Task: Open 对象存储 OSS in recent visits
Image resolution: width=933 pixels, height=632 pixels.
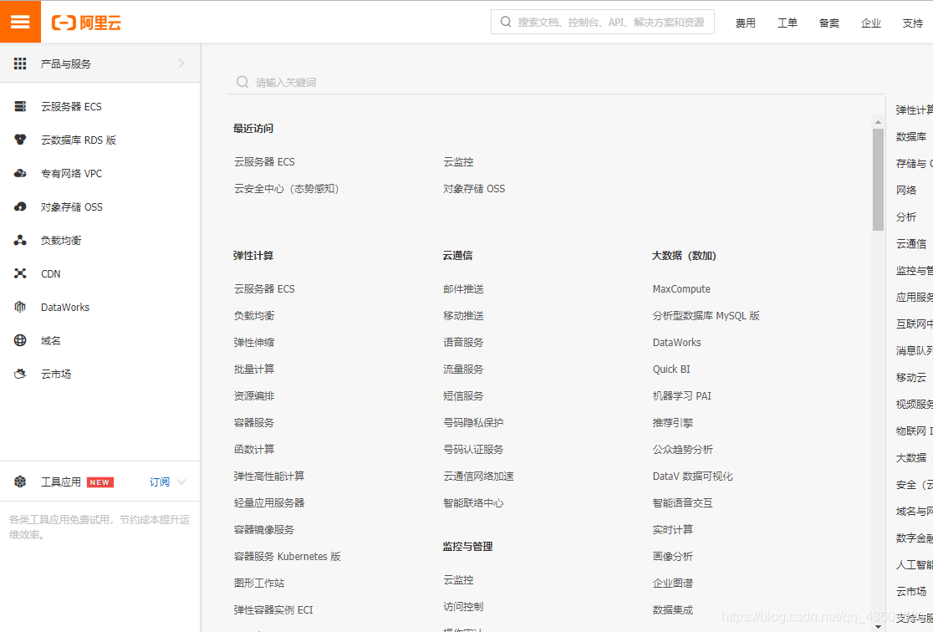Action: click(x=474, y=189)
